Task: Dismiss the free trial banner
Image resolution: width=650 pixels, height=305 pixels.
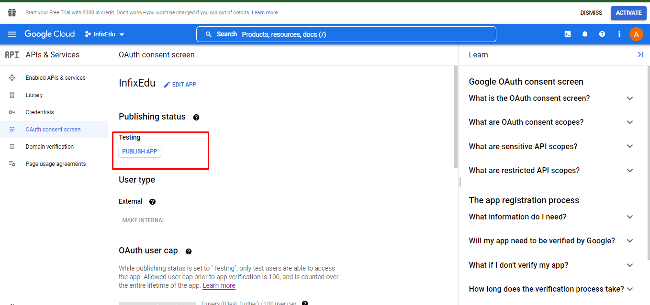Action: (x=591, y=13)
